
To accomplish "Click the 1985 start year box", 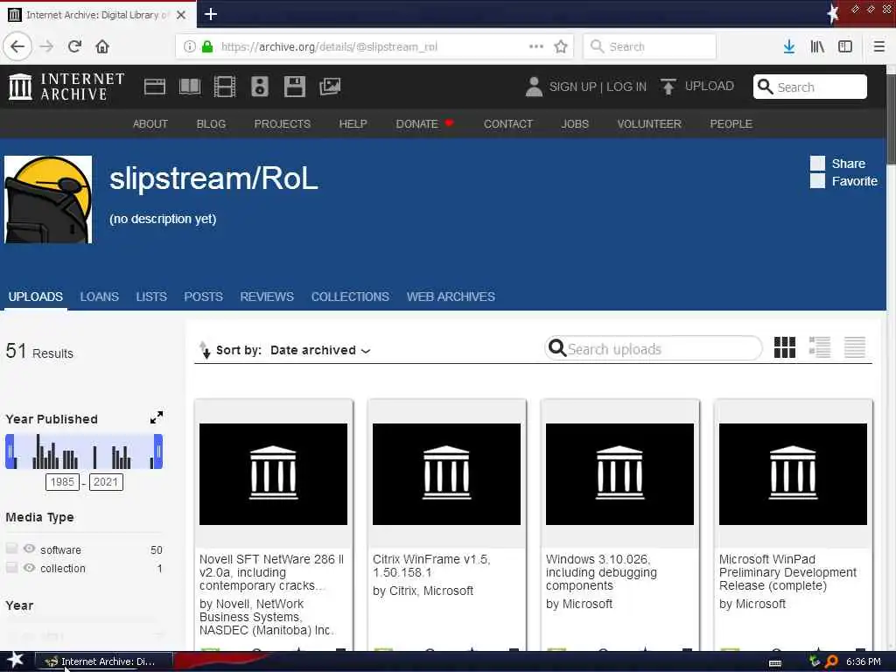I will click(62, 482).
